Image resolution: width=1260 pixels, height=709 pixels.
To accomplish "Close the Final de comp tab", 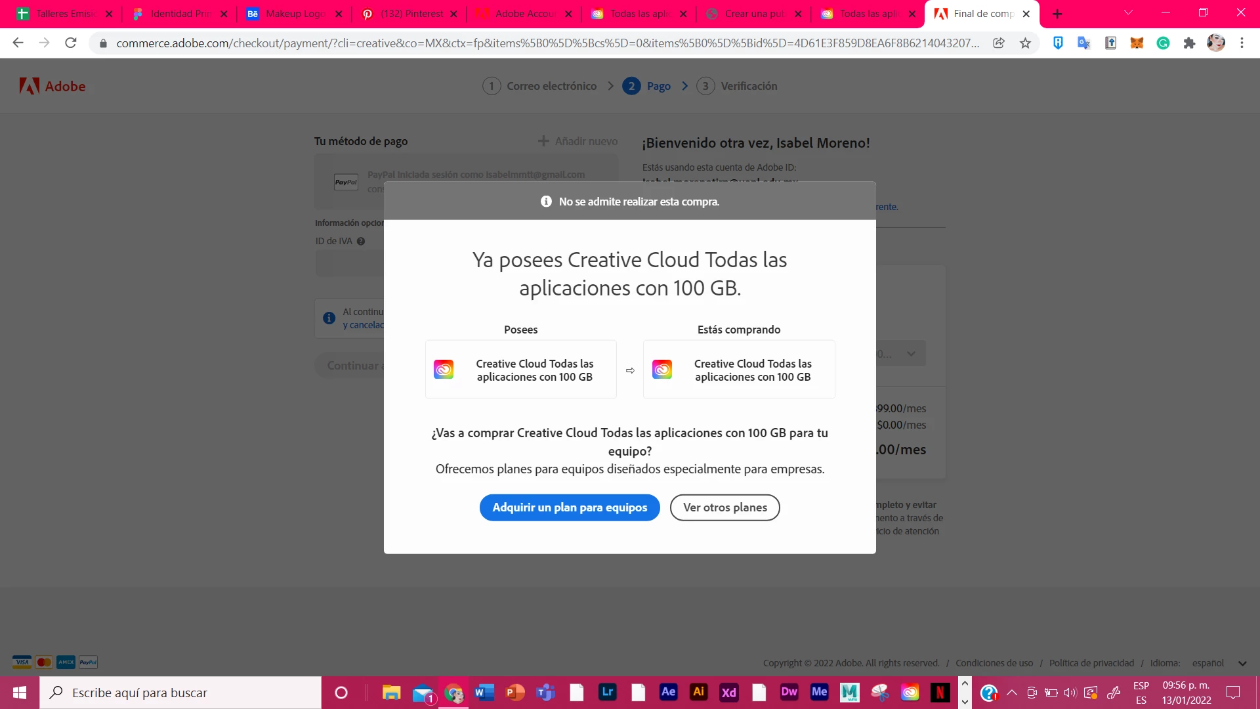I will coord(1026,14).
